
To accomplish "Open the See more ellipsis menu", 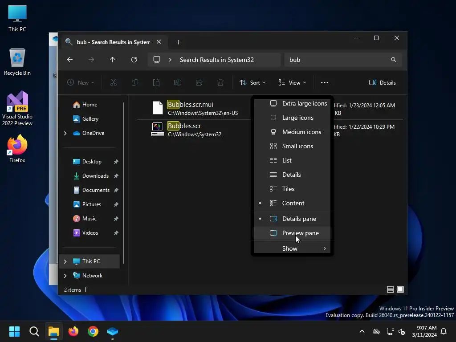I will pyautogui.click(x=325, y=82).
